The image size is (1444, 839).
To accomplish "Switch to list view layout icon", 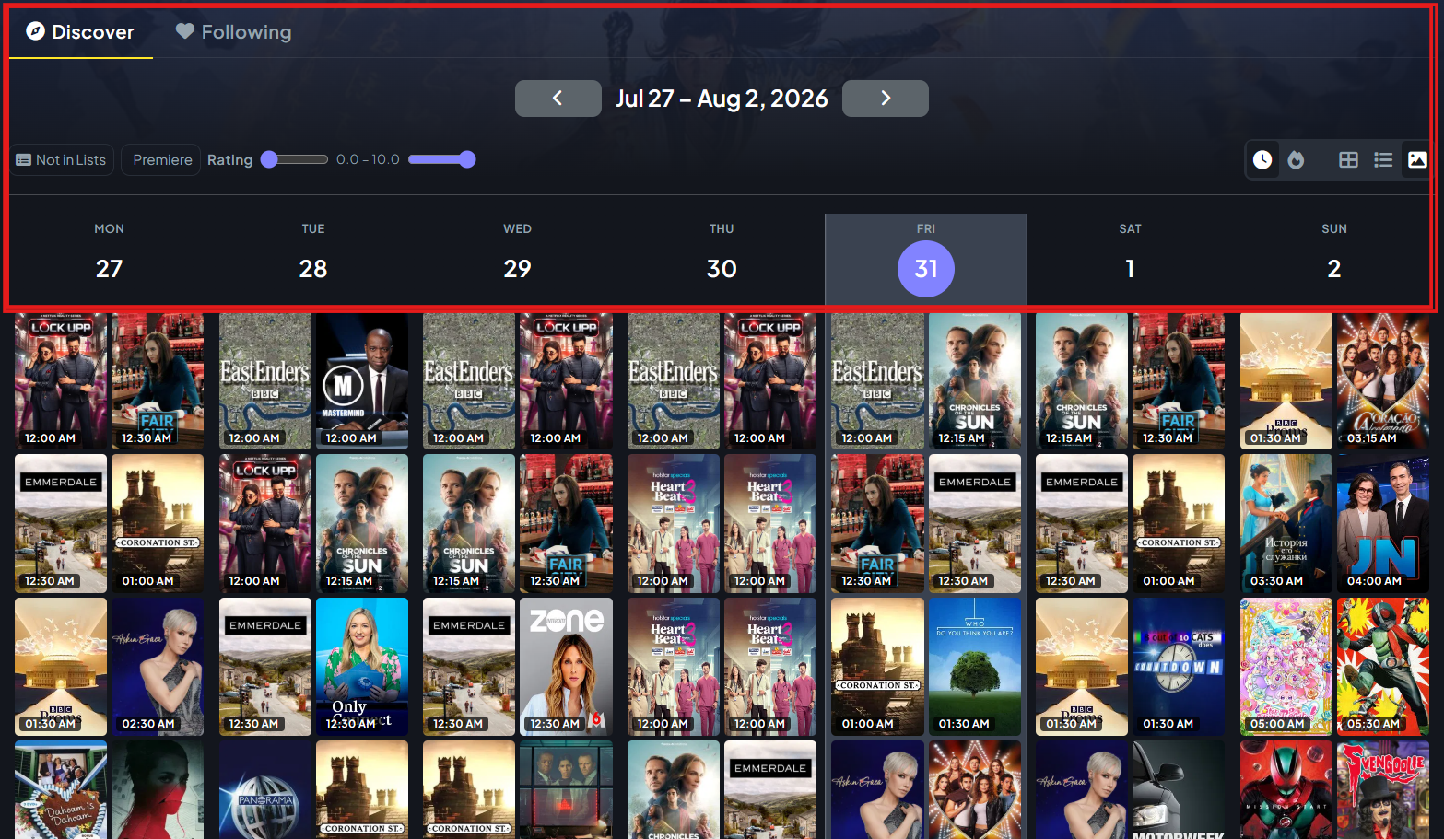I will click(x=1383, y=160).
